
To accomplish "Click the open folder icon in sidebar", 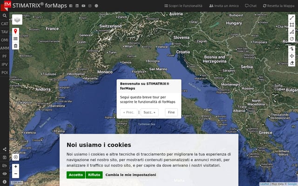I will [5, 166].
